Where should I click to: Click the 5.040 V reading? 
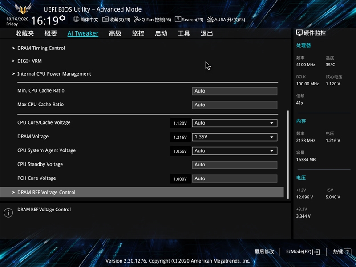coord(333,197)
